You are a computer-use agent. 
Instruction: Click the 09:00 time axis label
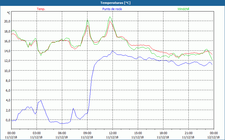pyautogui.click(x=87, y=133)
